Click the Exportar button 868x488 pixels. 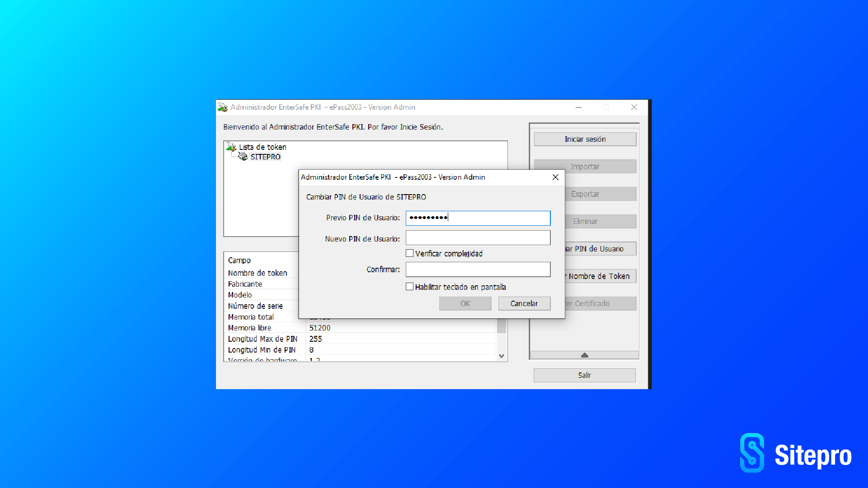(601, 194)
